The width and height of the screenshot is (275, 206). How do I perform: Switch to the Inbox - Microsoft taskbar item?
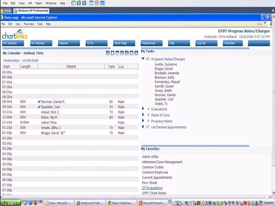[x=59, y=203]
